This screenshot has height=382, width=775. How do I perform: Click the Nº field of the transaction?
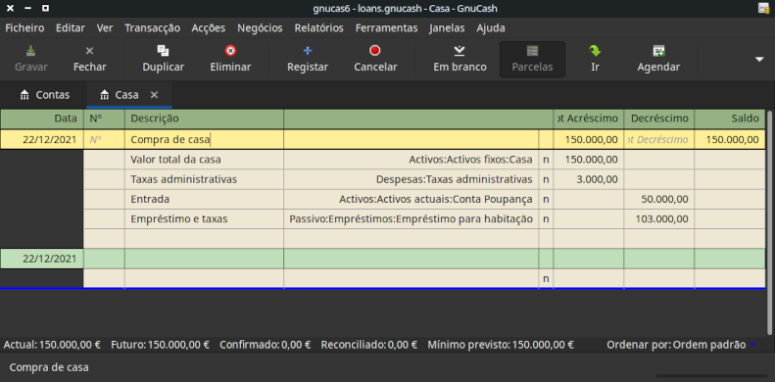pyautogui.click(x=104, y=140)
